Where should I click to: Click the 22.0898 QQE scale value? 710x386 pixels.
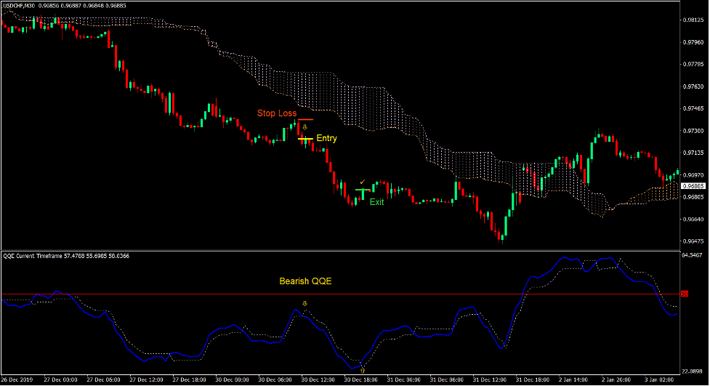(692, 371)
